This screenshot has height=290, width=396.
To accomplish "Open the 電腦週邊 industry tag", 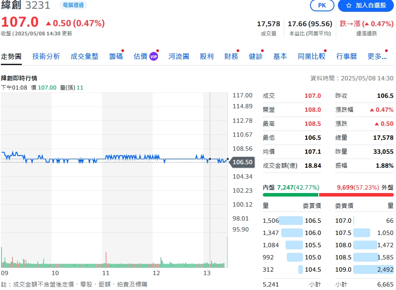I will click(72, 5).
